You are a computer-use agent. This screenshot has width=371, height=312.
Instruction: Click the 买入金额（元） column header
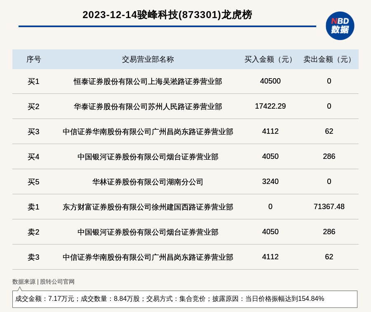(270, 59)
